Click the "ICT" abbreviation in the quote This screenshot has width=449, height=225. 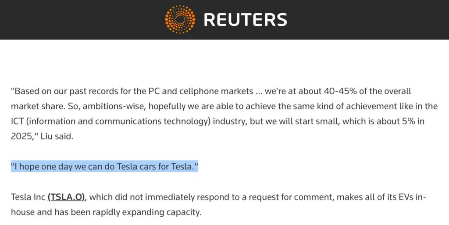click(17, 121)
